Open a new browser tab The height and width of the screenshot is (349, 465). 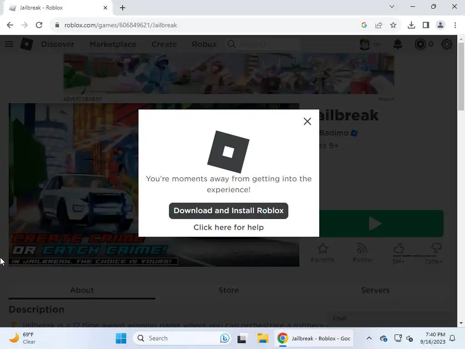123,8
